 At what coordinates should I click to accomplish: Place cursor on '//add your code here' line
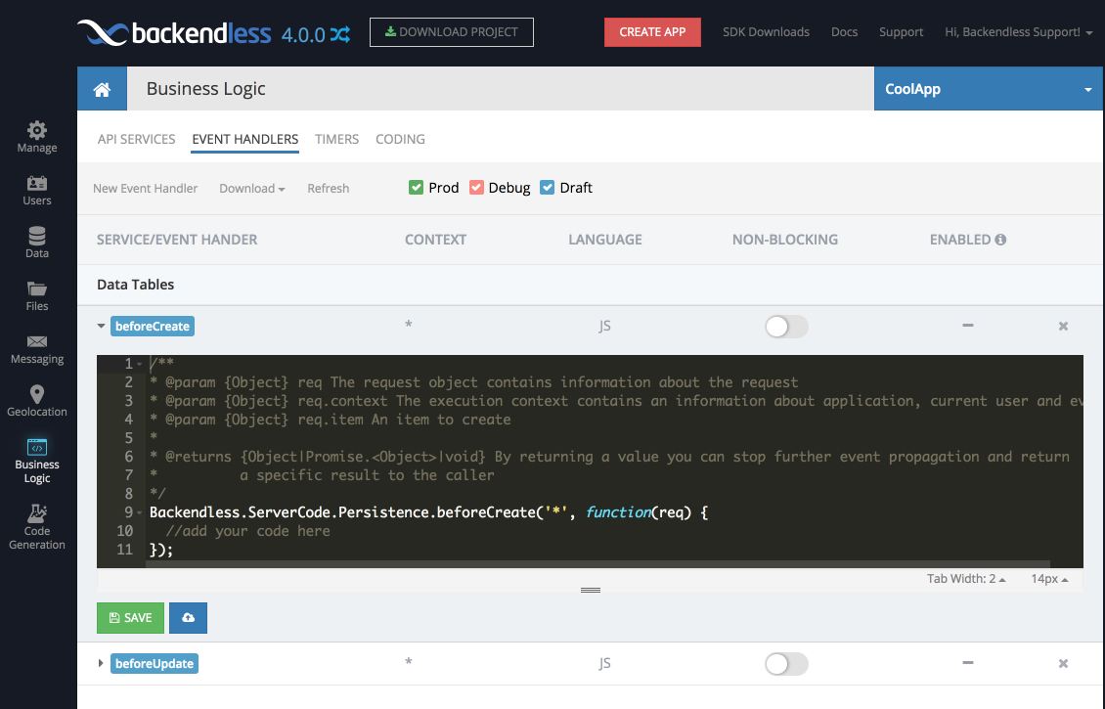[x=248, y=531]
